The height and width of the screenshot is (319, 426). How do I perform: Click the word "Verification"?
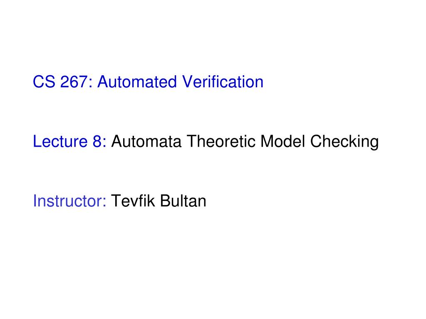pos(223,82)
